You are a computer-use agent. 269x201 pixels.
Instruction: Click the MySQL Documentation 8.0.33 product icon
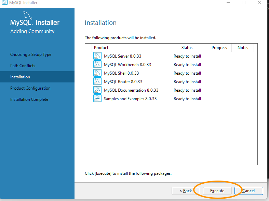click(97, 90)
